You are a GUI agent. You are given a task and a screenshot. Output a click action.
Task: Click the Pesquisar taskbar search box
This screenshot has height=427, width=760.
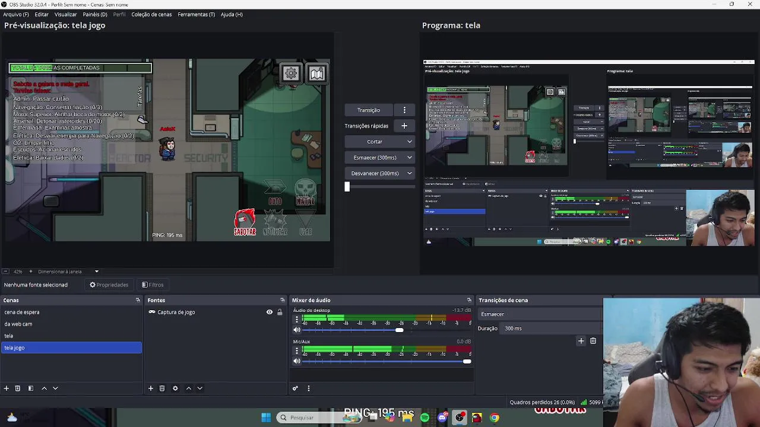click(x=318, y=418)
